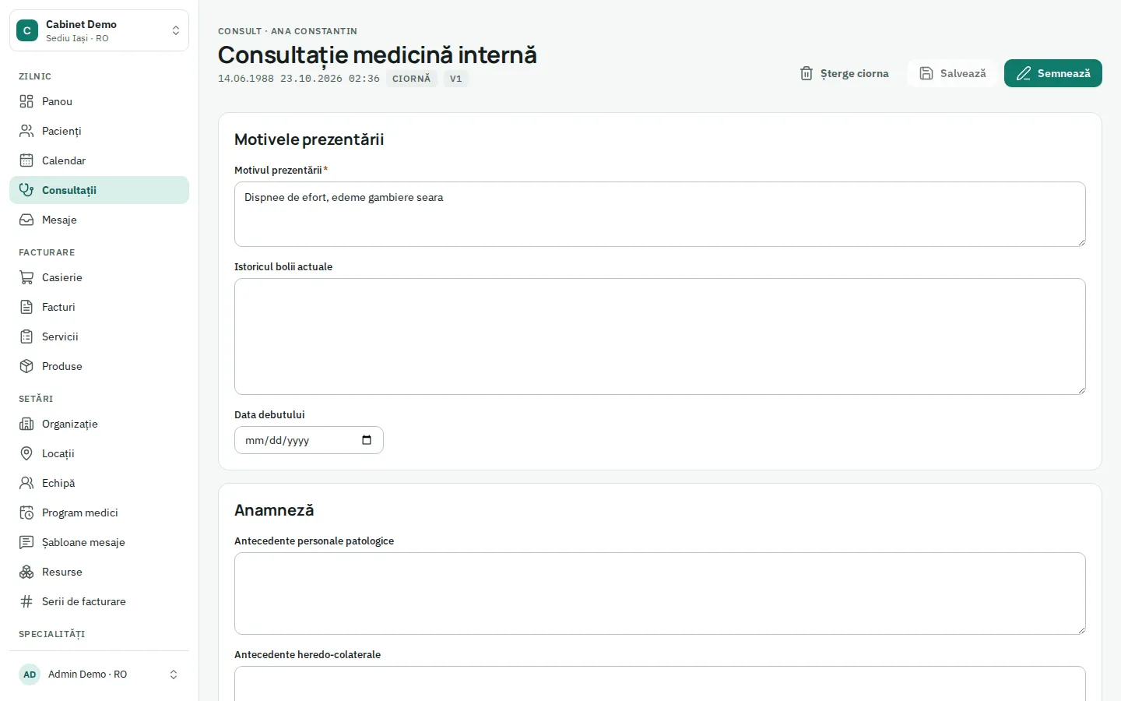Click the Program medici calendar-clock icon

point(26,513)
